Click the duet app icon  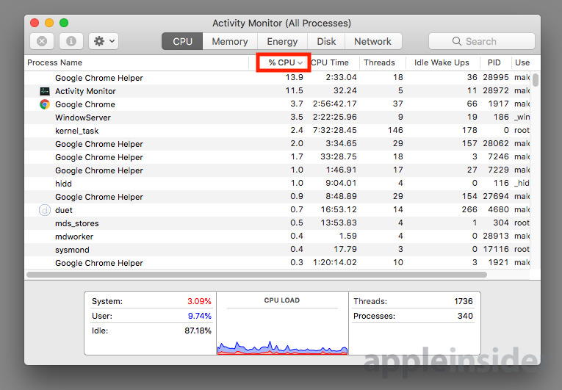click(45, 210)
